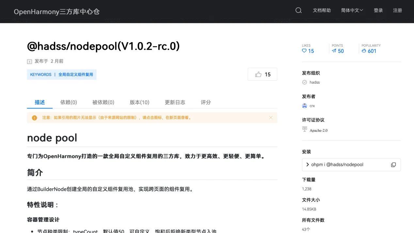The height and width of the screenshot is (233, 414).
Task: Click the hadss organization badge icon
Action: (x=304, y=82)
